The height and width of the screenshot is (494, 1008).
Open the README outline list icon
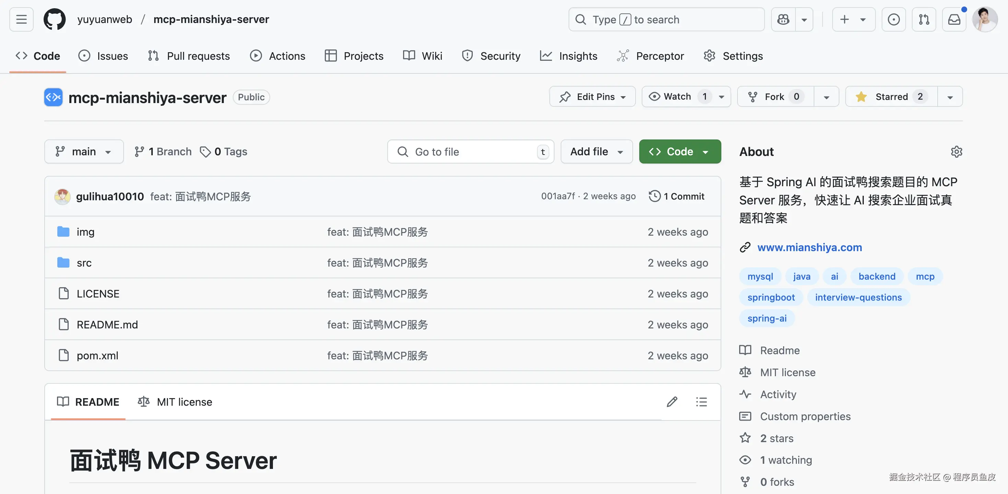coord(701,402)
